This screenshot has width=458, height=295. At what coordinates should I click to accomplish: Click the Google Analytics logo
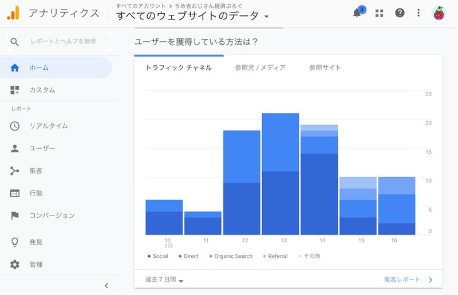click(x=13, y=13)
